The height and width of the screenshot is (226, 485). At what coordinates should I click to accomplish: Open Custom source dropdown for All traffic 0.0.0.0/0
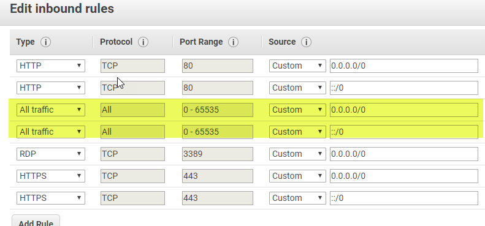point(297,110)
